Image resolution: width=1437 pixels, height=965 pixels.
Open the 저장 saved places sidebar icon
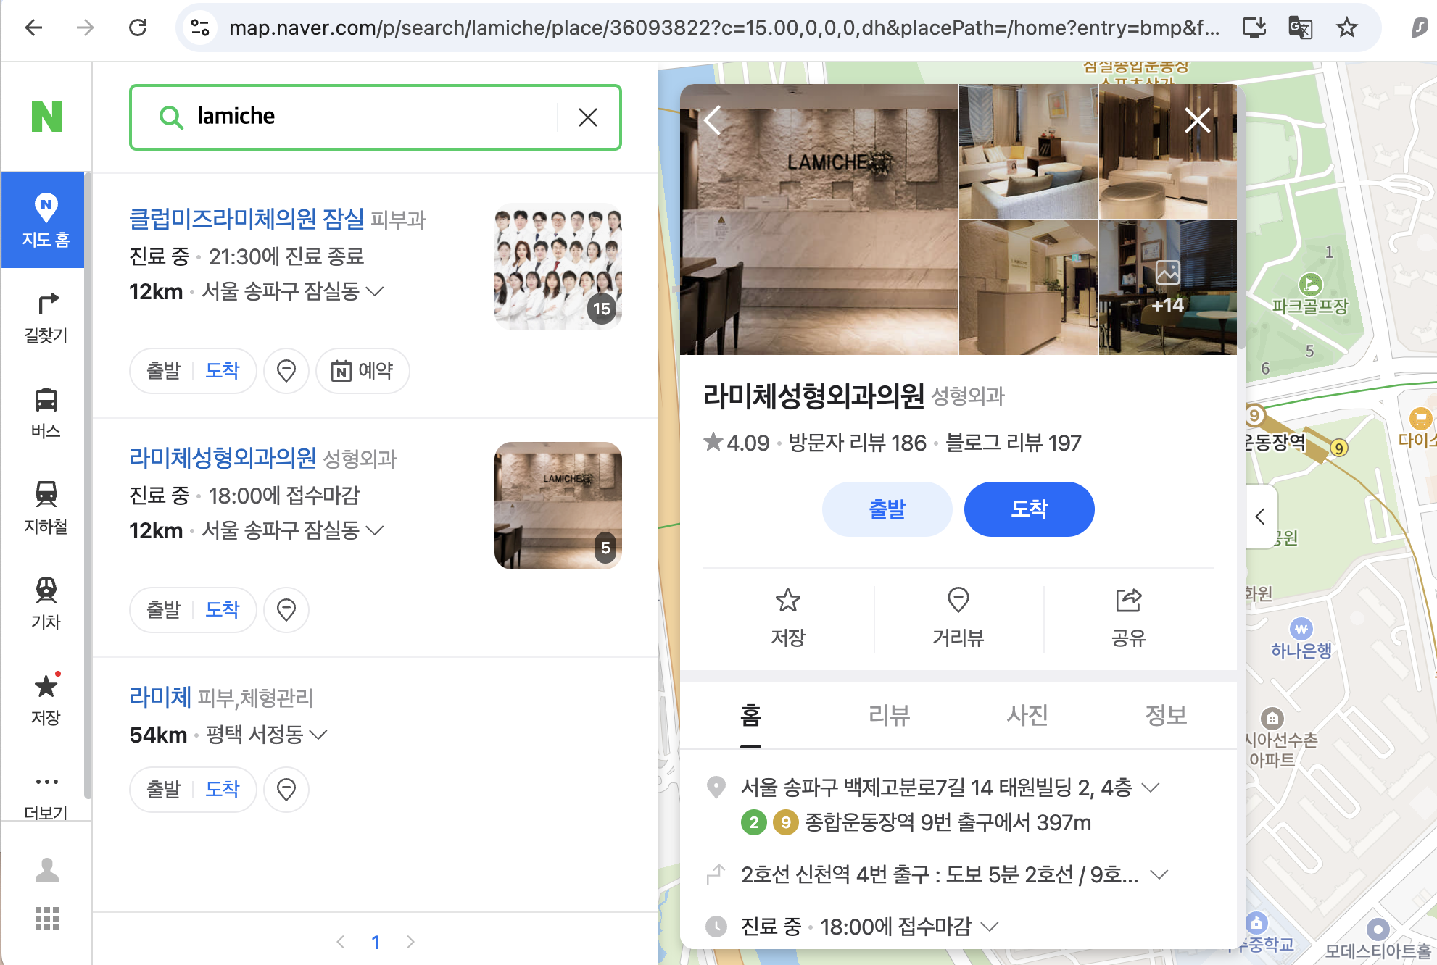coord(46,700)
